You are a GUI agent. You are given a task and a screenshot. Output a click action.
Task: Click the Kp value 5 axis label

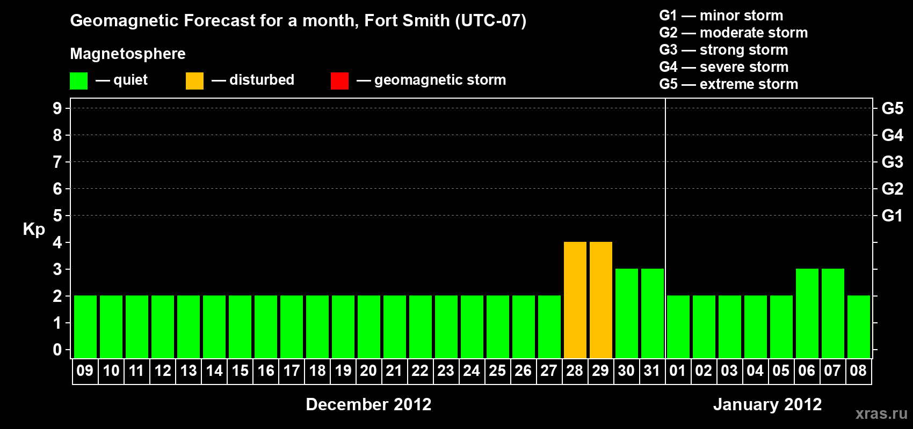click(x=57, y=216)
